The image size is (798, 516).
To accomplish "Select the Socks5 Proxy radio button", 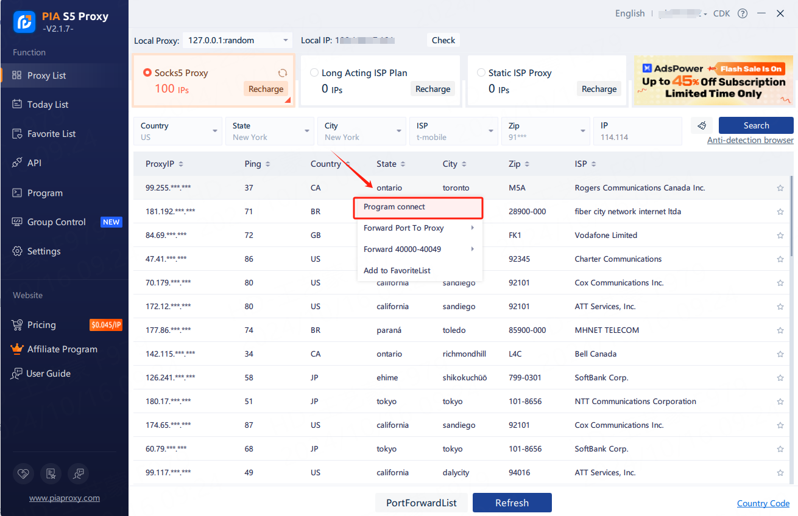I will tap(147, 73).
